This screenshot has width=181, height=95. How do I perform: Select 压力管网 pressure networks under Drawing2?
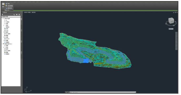8,34
